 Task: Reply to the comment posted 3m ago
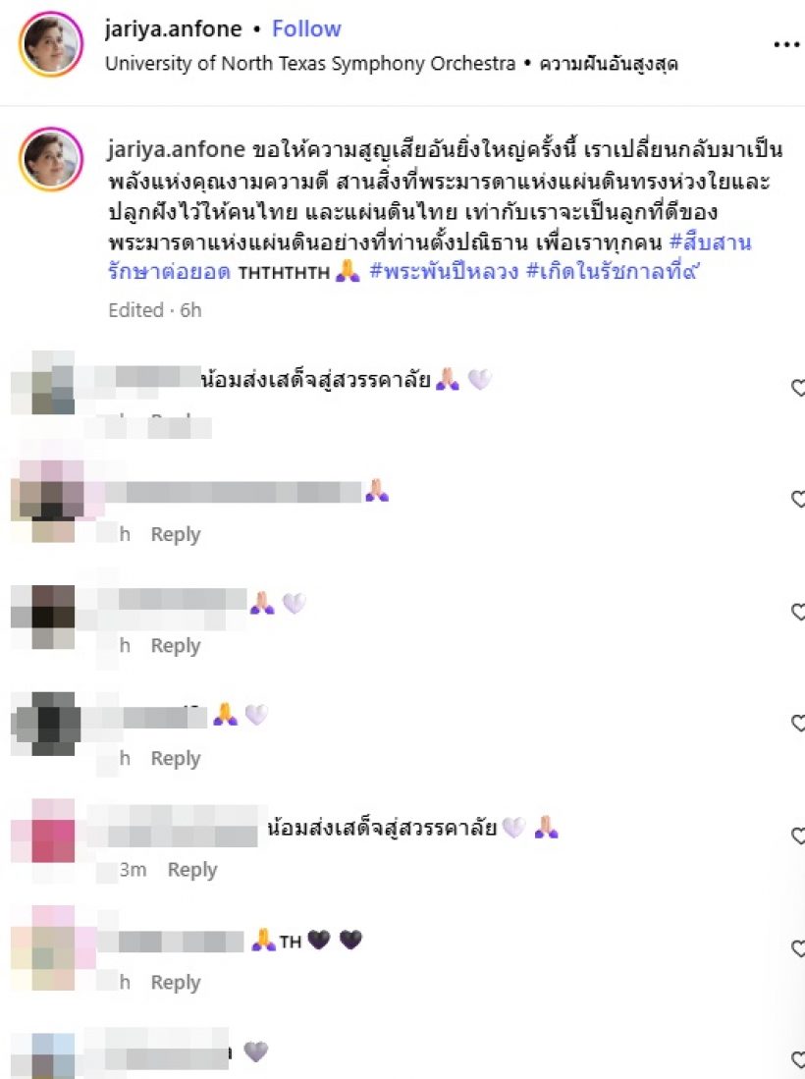click(x=192, y=870)
